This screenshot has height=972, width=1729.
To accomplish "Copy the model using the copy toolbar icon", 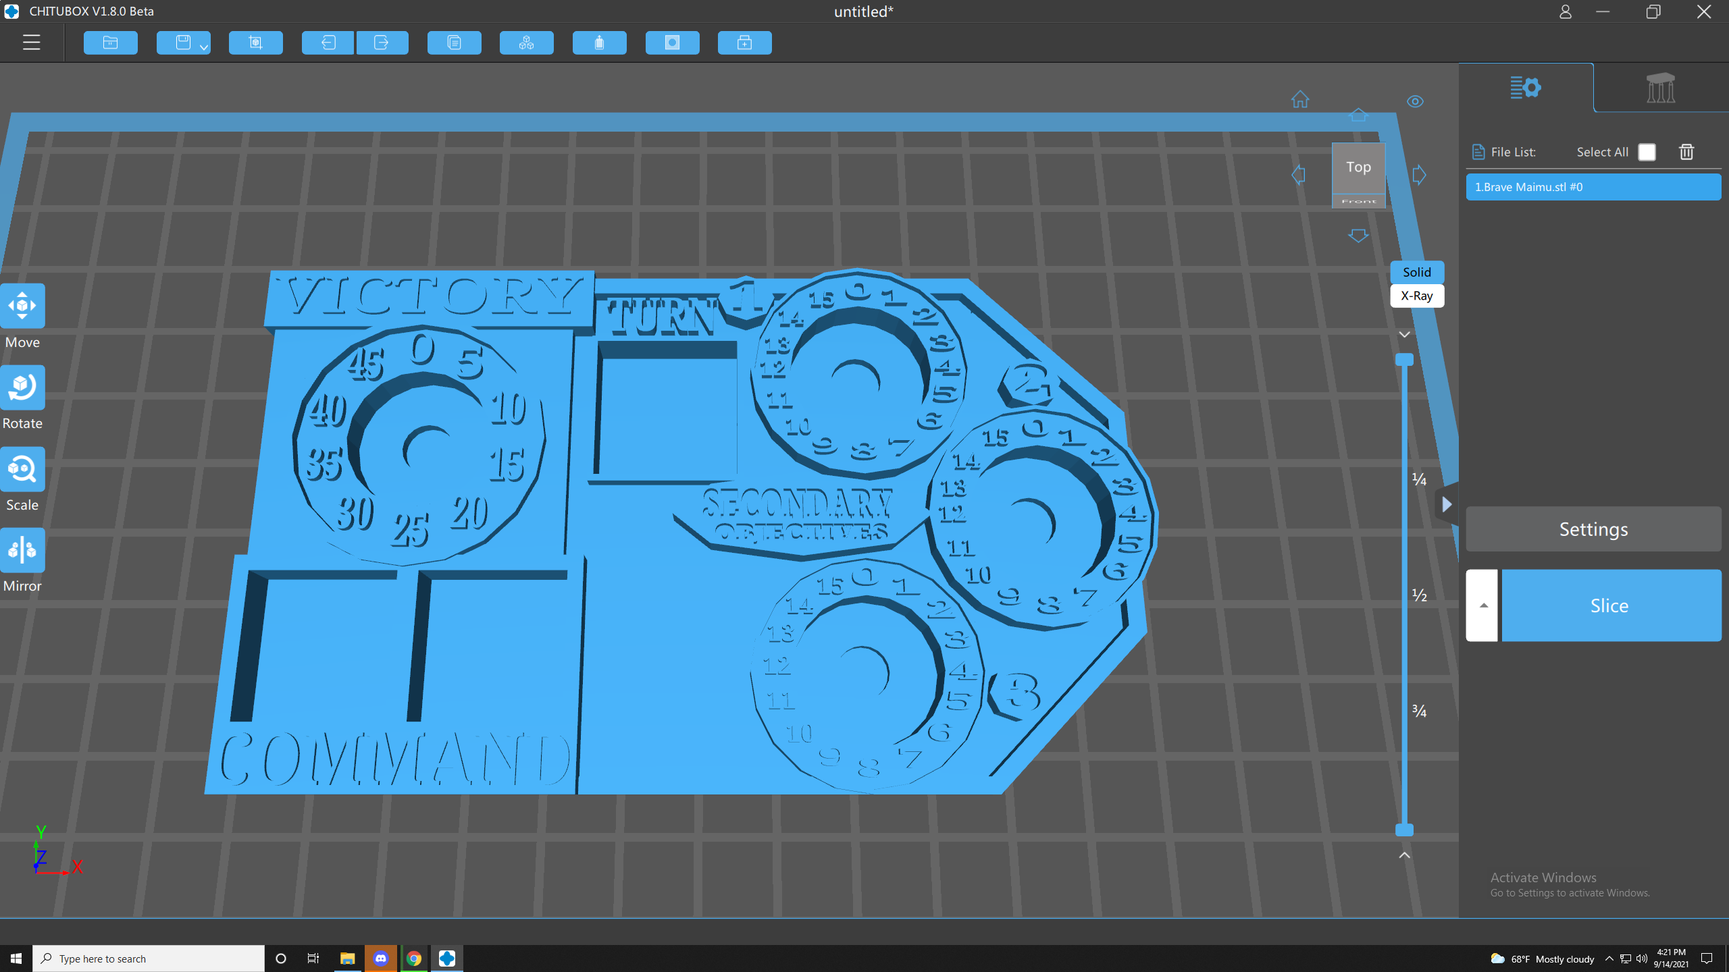I will [x=454, y=43].
